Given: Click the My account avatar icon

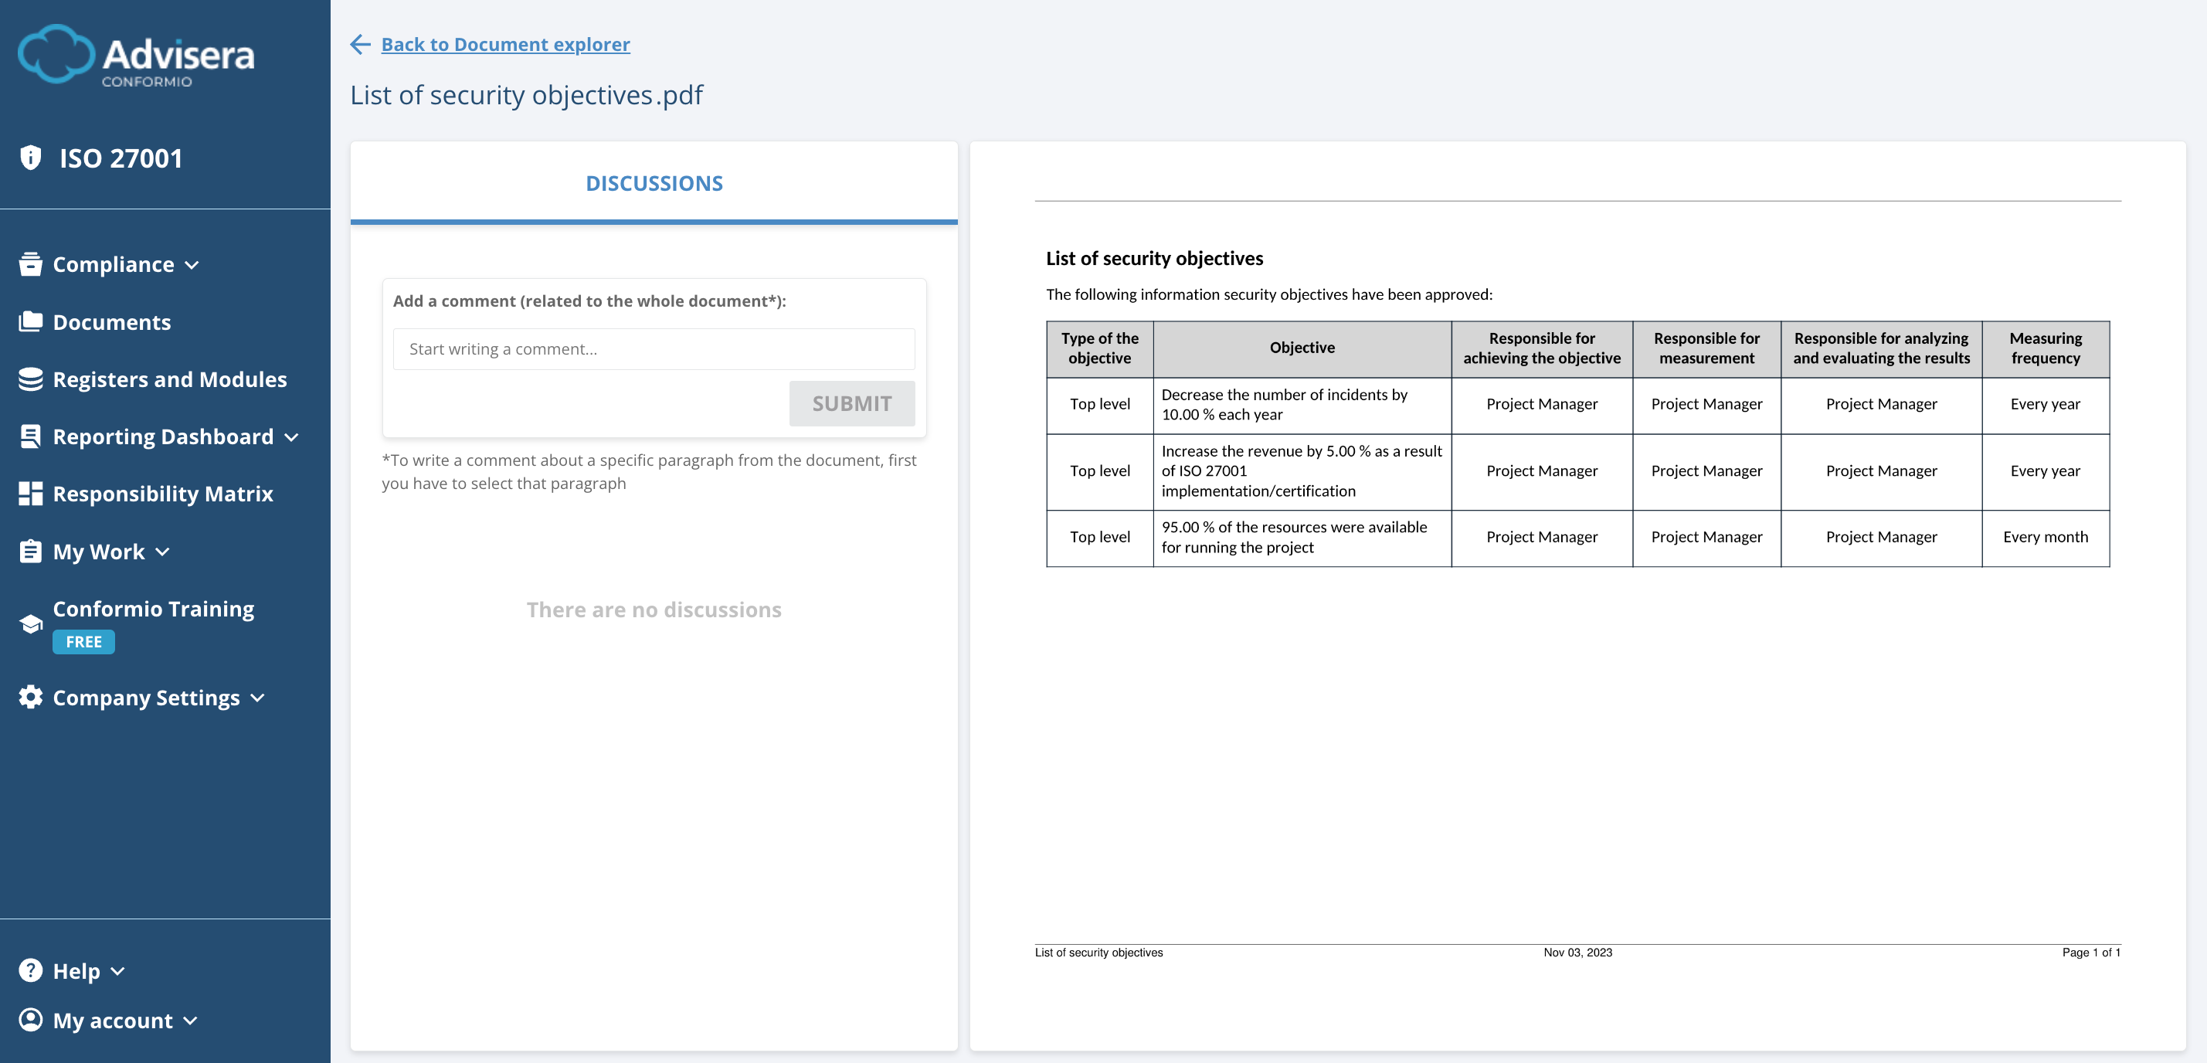Looking at the screenshot, I should pyautogui.click(x=31, y=1019).
